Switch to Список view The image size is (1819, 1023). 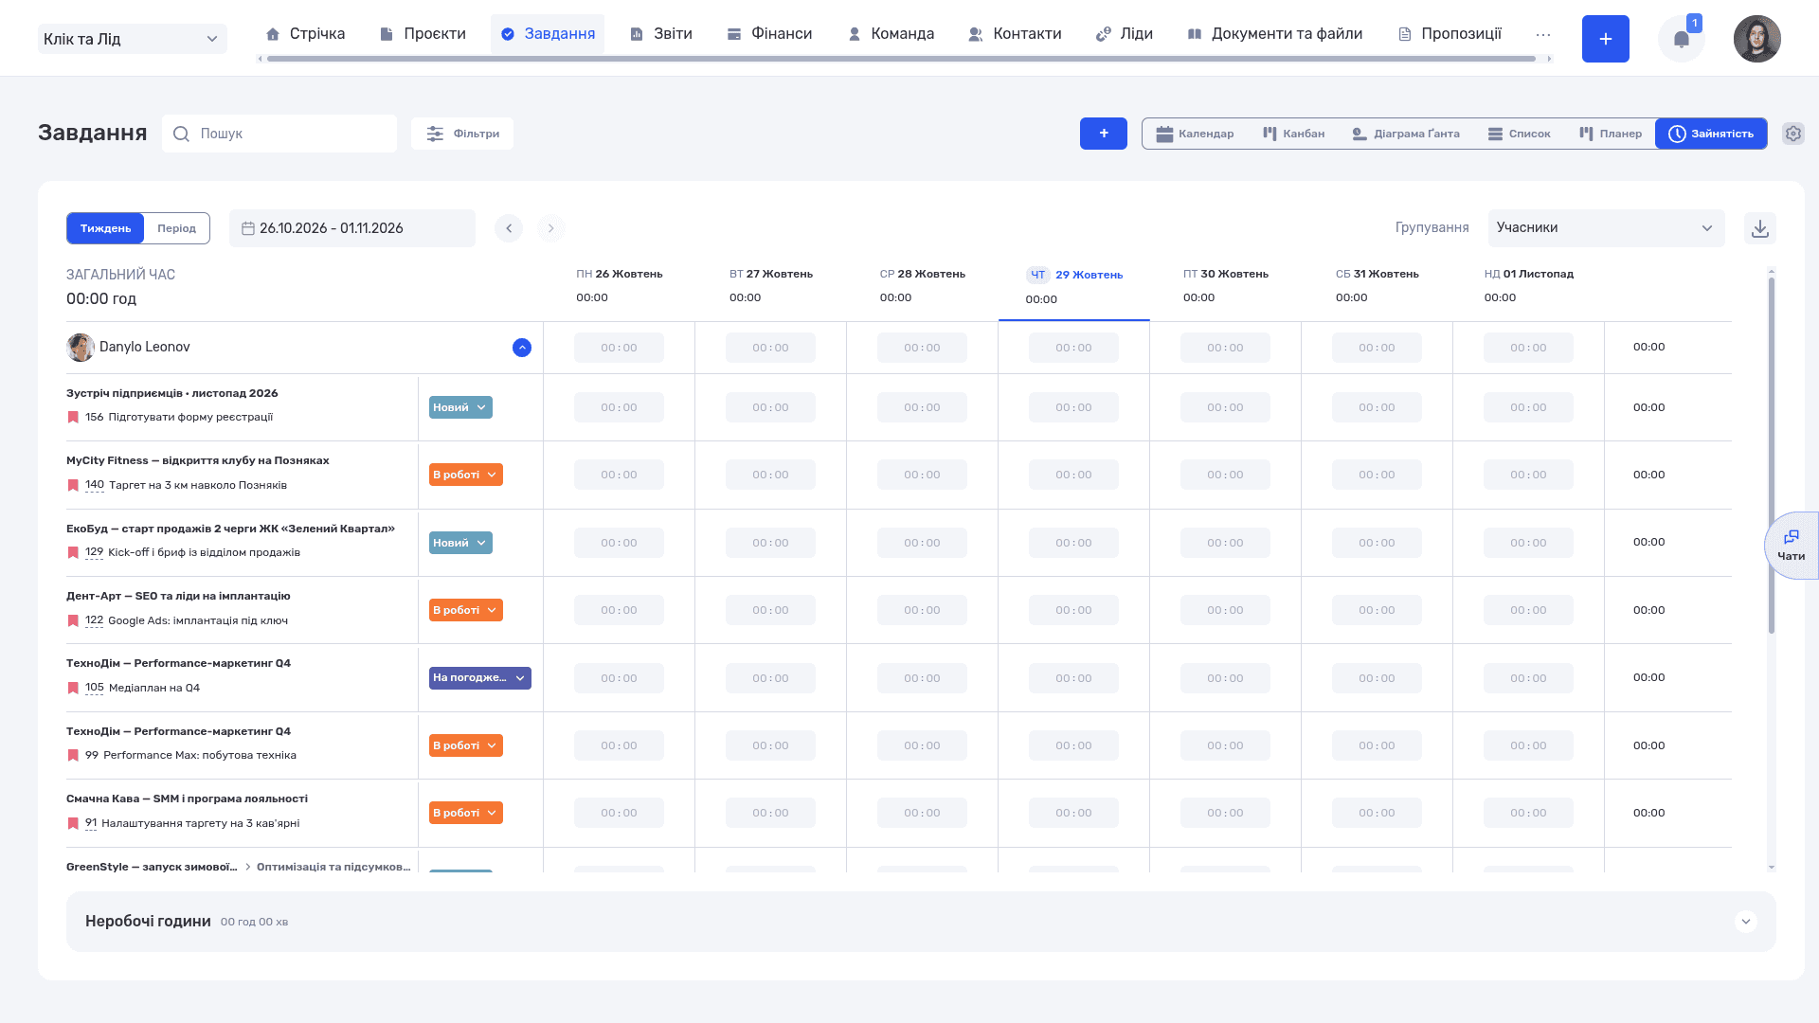point(1520,134)
